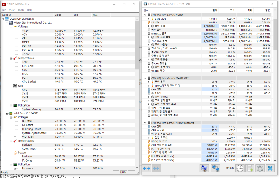Click the HWiNFO64 title bar icon

(x=145, y=4)
